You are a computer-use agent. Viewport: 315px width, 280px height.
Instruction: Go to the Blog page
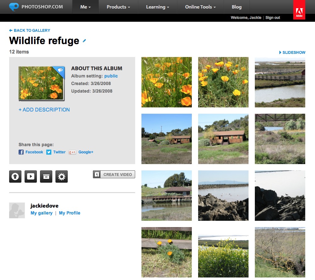(x=237, y=7)
